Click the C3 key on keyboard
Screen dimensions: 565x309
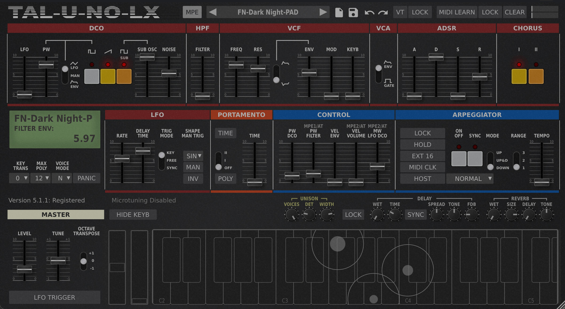[284, 293]
